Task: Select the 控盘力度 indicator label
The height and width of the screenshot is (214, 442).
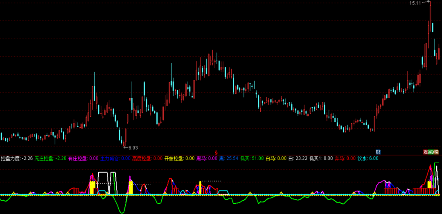Action: tap(10, 158)
